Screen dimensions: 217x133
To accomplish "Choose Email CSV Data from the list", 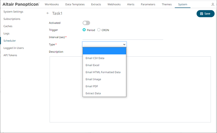I will click(95, 58).
